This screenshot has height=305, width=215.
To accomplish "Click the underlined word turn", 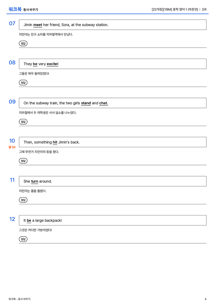I will coord(34,181).
